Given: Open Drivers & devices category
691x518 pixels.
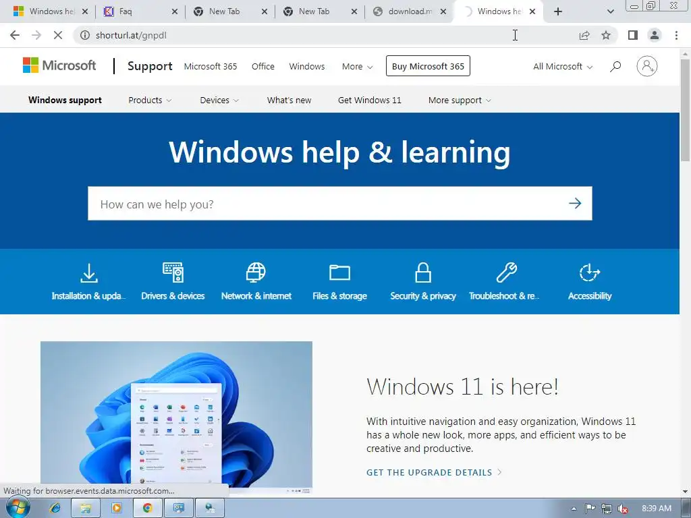Looking at the screenshot, I should 173,282.
